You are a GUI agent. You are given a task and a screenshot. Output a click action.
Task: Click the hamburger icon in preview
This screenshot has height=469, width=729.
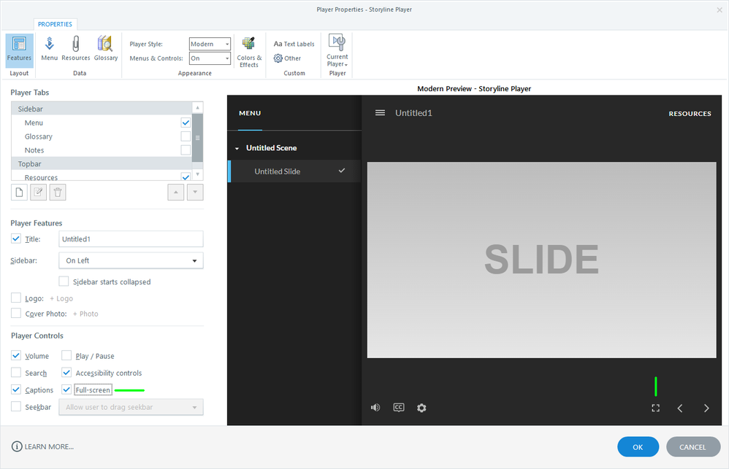point(380,113)
